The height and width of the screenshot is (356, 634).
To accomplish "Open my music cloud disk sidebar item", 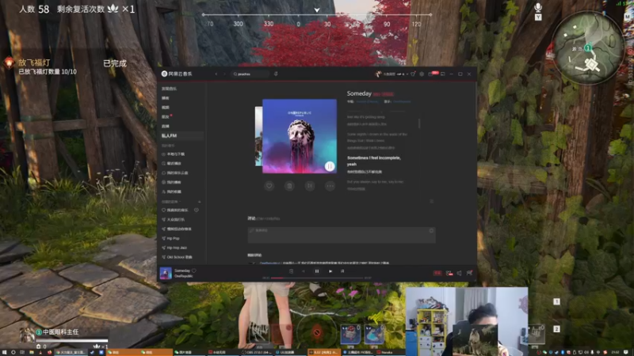I will 174,172.
